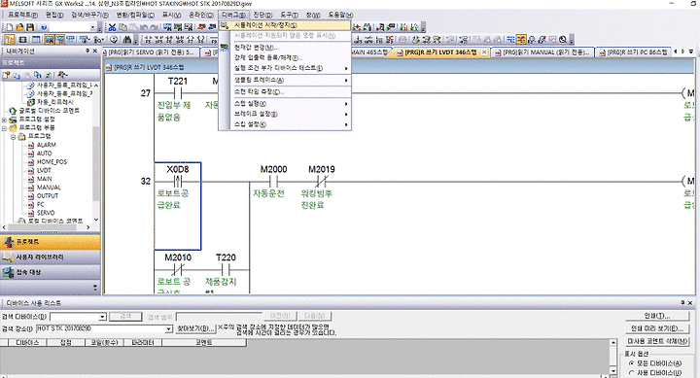
Task: Click the Device column header
Action: pyautogui.click(x=27, y=343)
